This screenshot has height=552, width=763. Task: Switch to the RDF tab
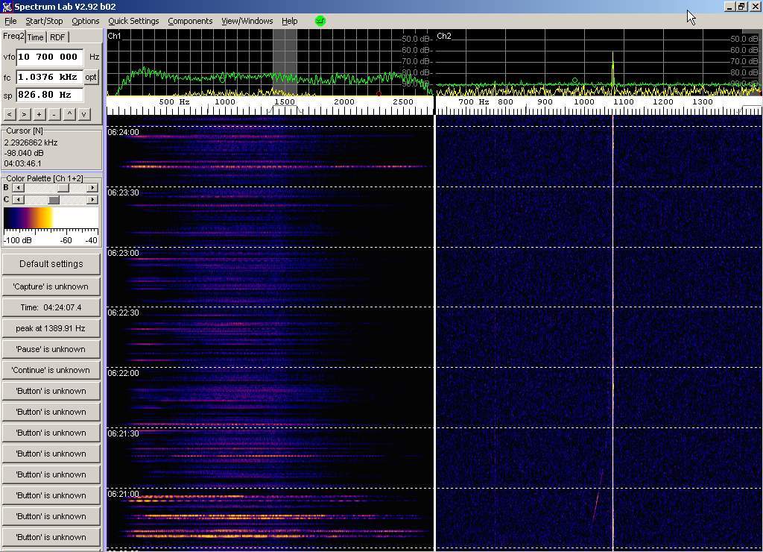(x=57, y=37)
